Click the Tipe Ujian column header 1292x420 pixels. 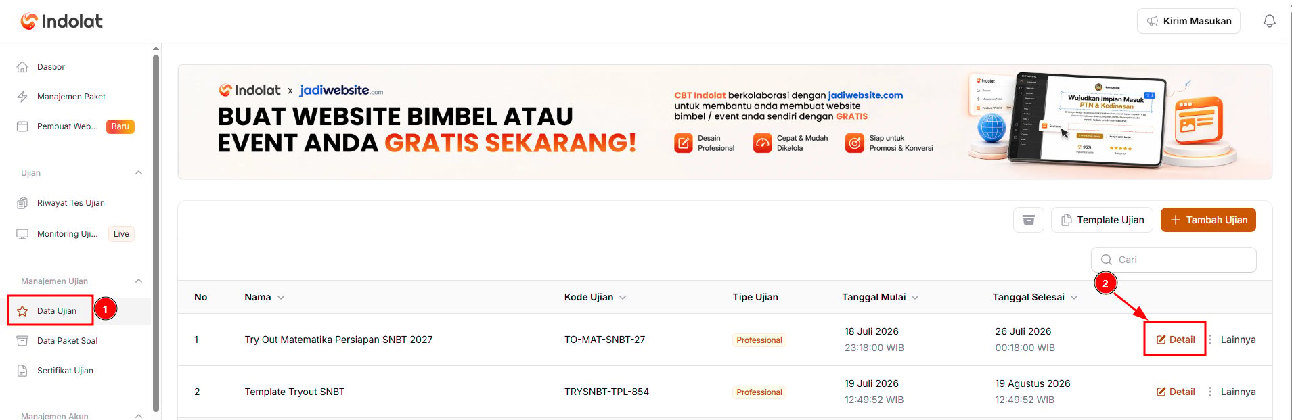click(x=755, y=297)
